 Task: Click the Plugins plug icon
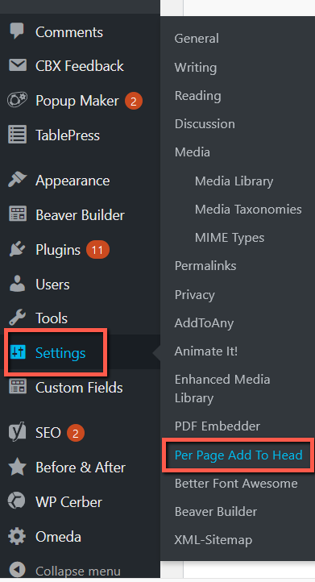[x=17, y=249]
